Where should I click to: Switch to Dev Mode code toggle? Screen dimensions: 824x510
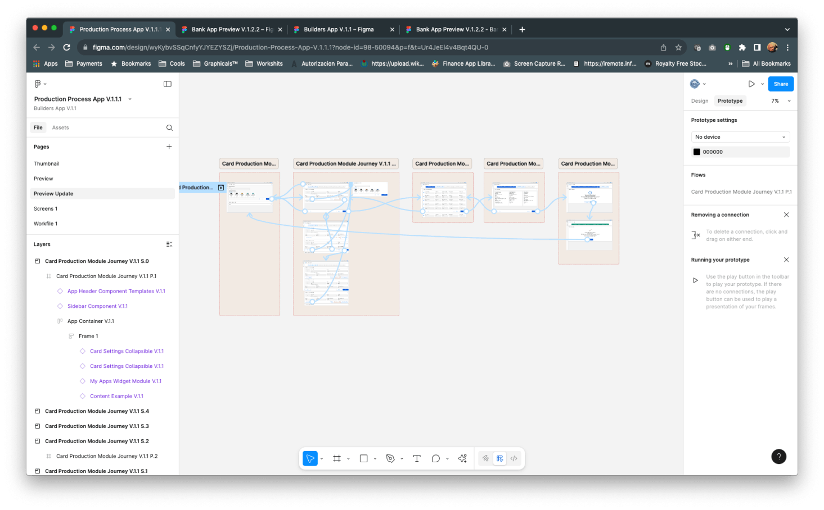coord(514,458)
